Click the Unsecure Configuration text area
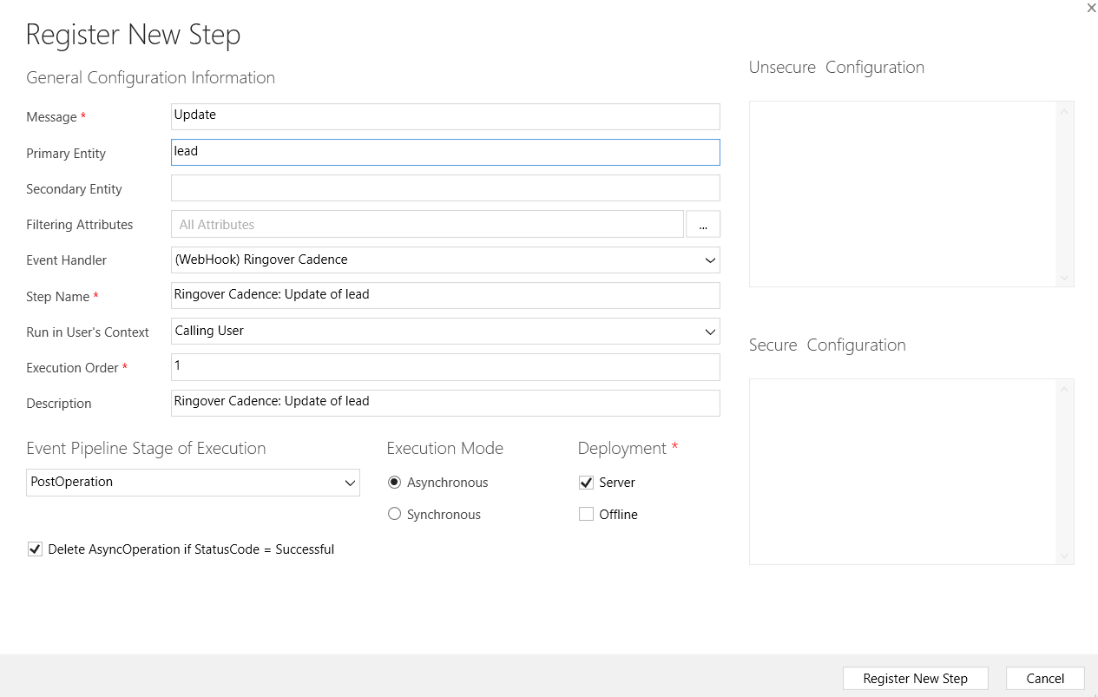Screen dimensions: 1098x697 pos(903,194)
